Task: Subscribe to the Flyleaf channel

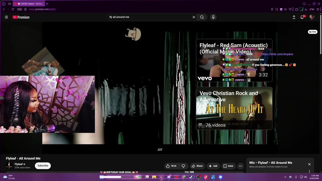Action: [x=43, y=166]
